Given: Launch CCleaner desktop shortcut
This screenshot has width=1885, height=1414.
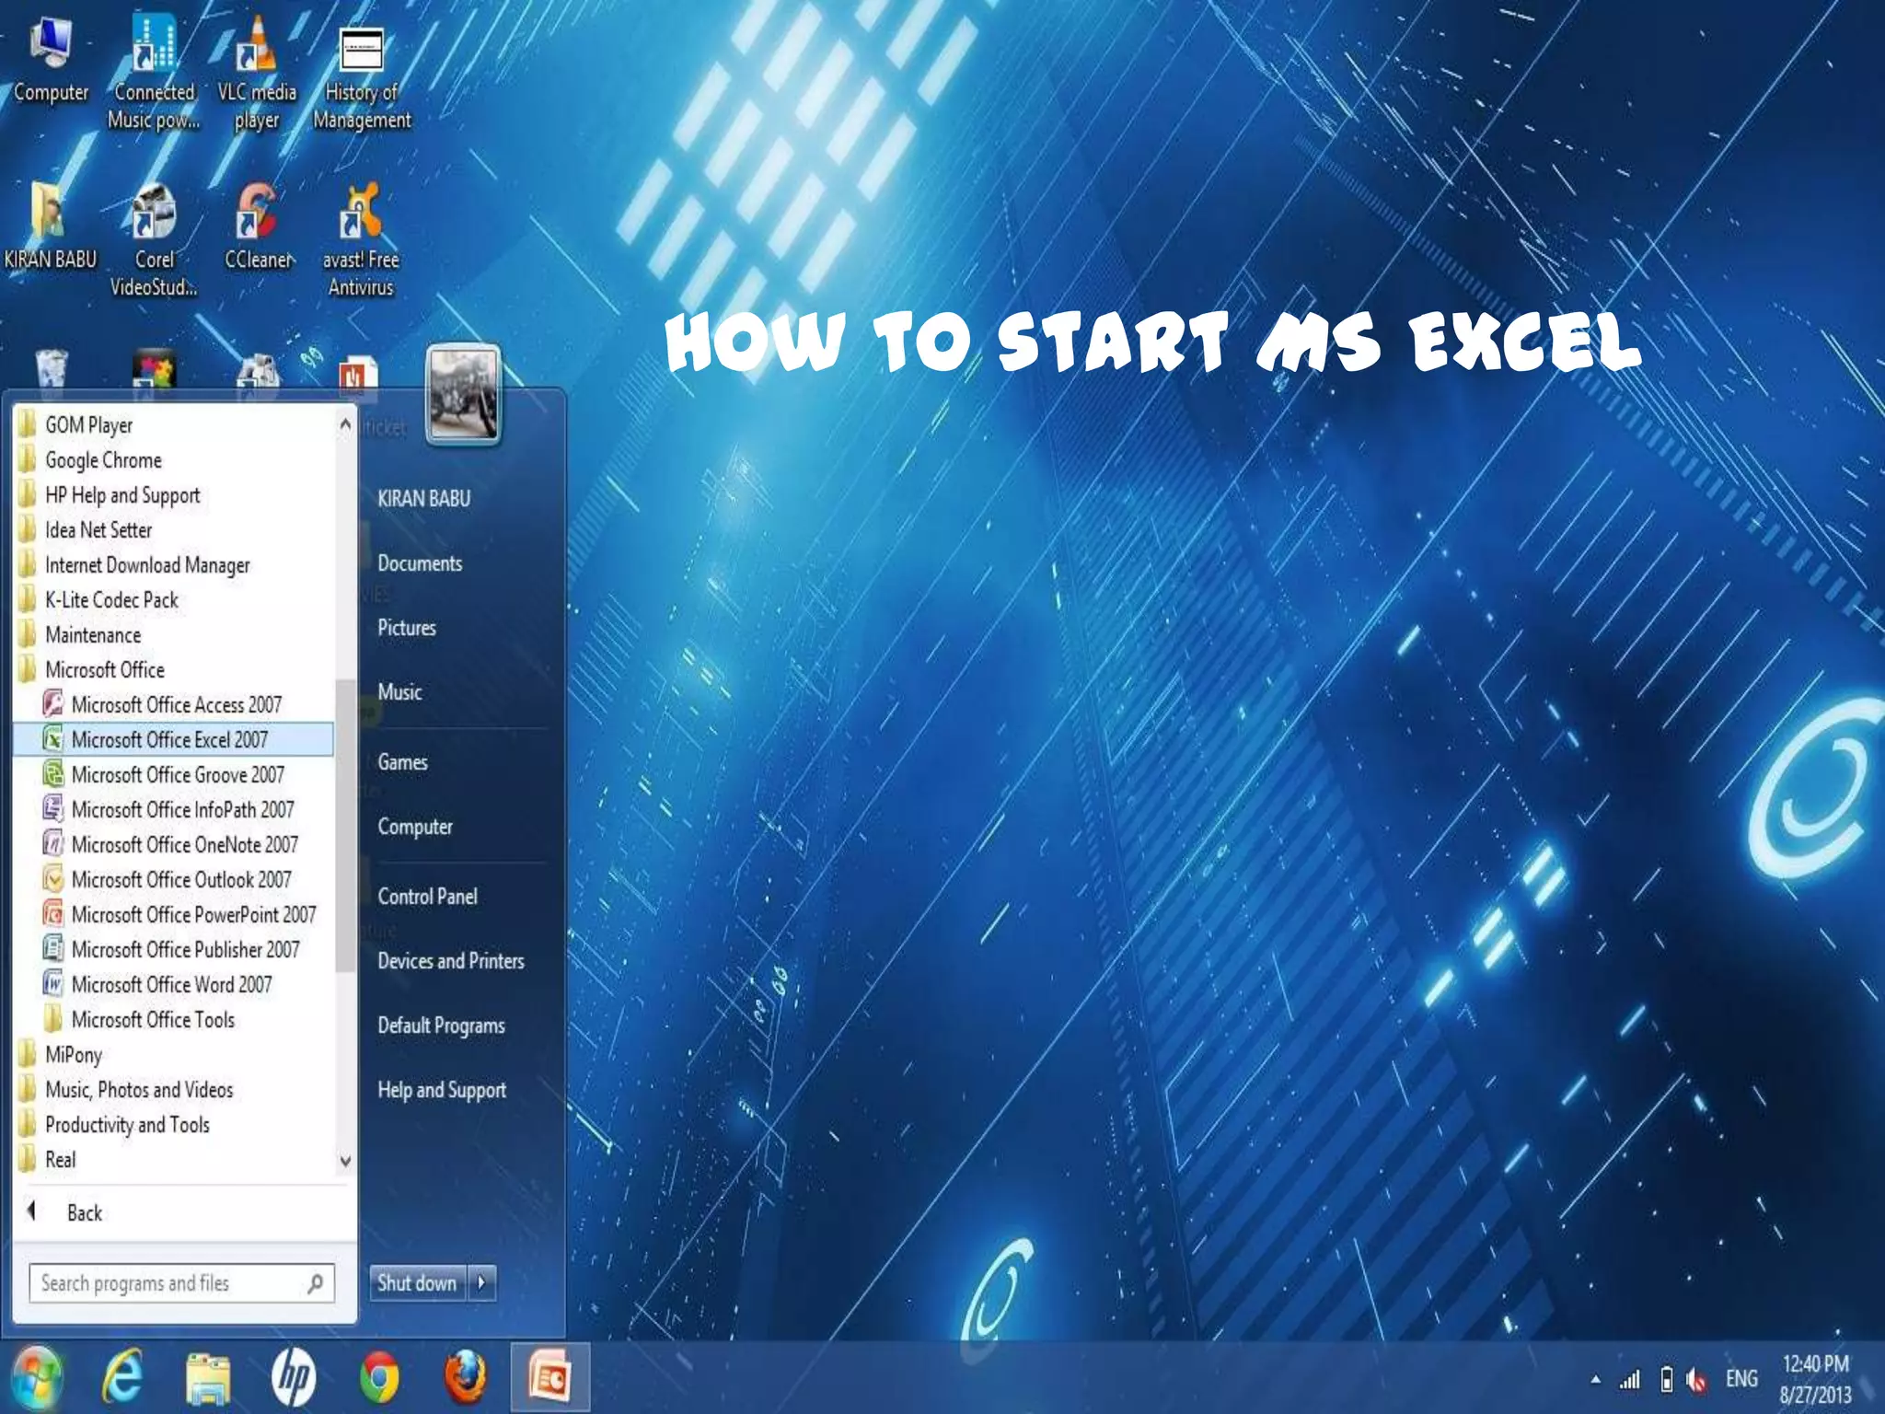Looking at the screenshot, I should (258, 226).
